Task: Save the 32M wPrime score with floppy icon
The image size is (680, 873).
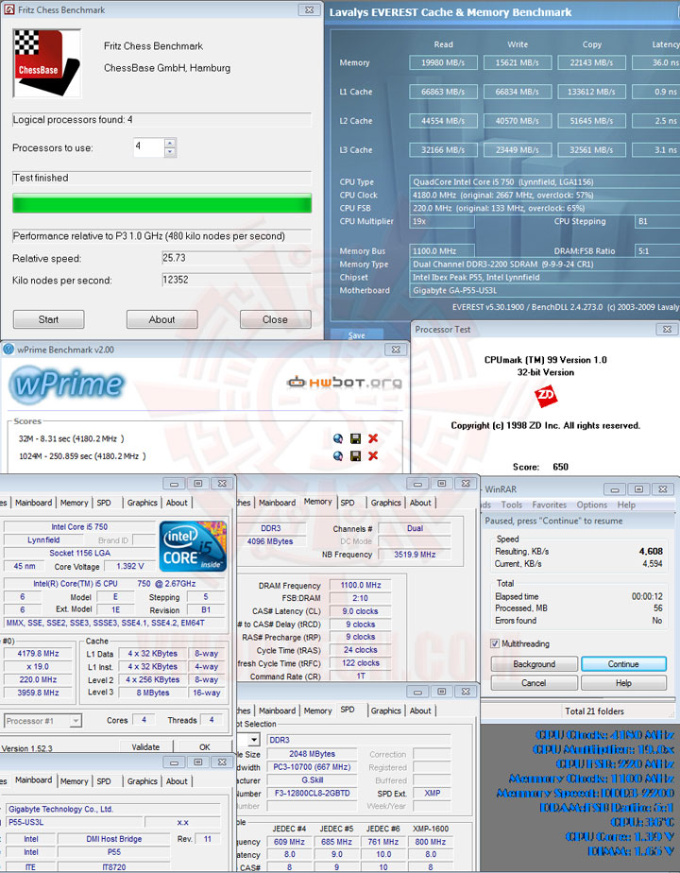Action: 355,438
